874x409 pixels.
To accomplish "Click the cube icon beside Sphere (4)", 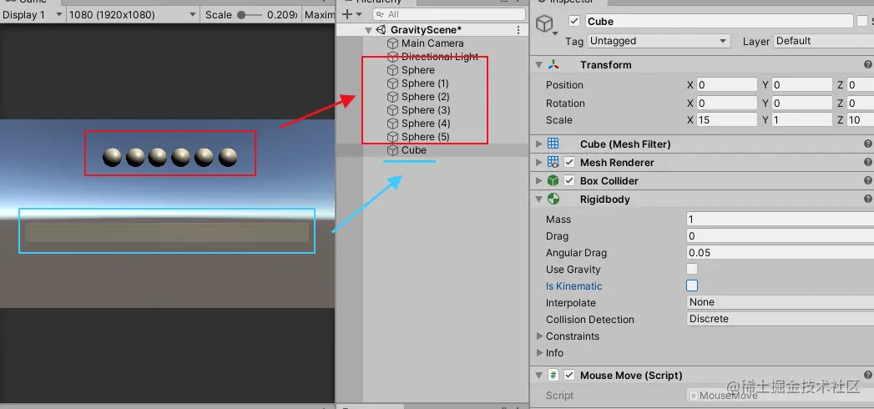I will (x=392, y=124).
